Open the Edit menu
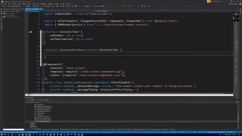This screenshot has width=242, height=136. coord(5,4)
